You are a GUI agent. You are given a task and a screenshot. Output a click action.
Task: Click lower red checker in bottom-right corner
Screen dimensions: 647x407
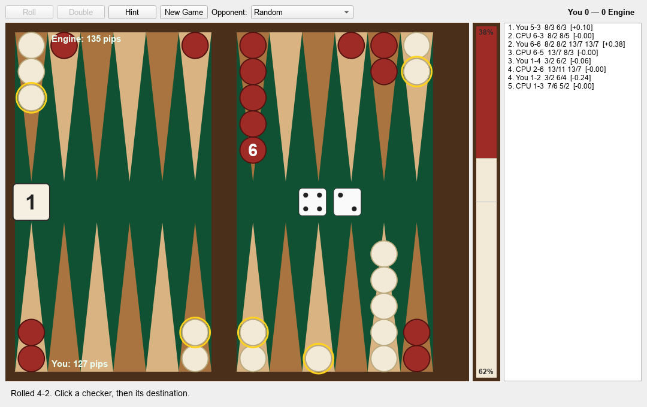[x=417, y=359]
